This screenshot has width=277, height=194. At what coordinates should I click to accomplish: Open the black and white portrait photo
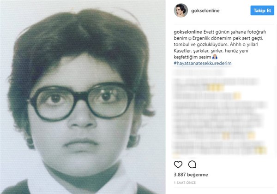tap(83, 97)
